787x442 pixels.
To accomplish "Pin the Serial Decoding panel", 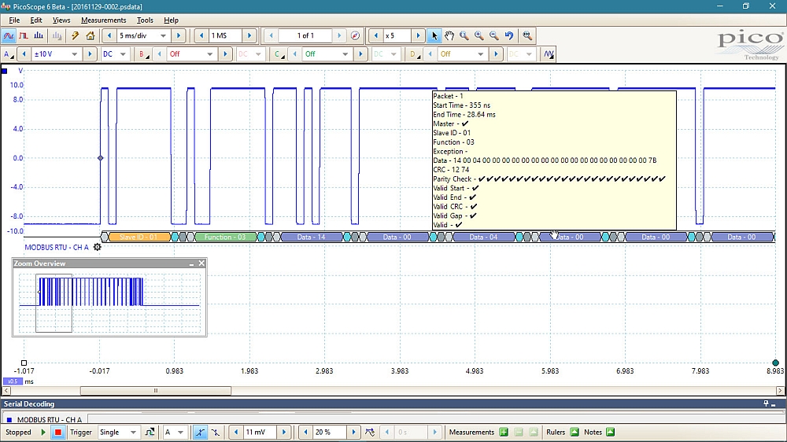I will (766, 403).
